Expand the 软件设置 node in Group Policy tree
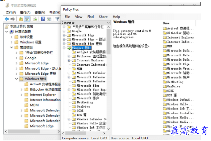211x141 pixels. tap(12, 37)
